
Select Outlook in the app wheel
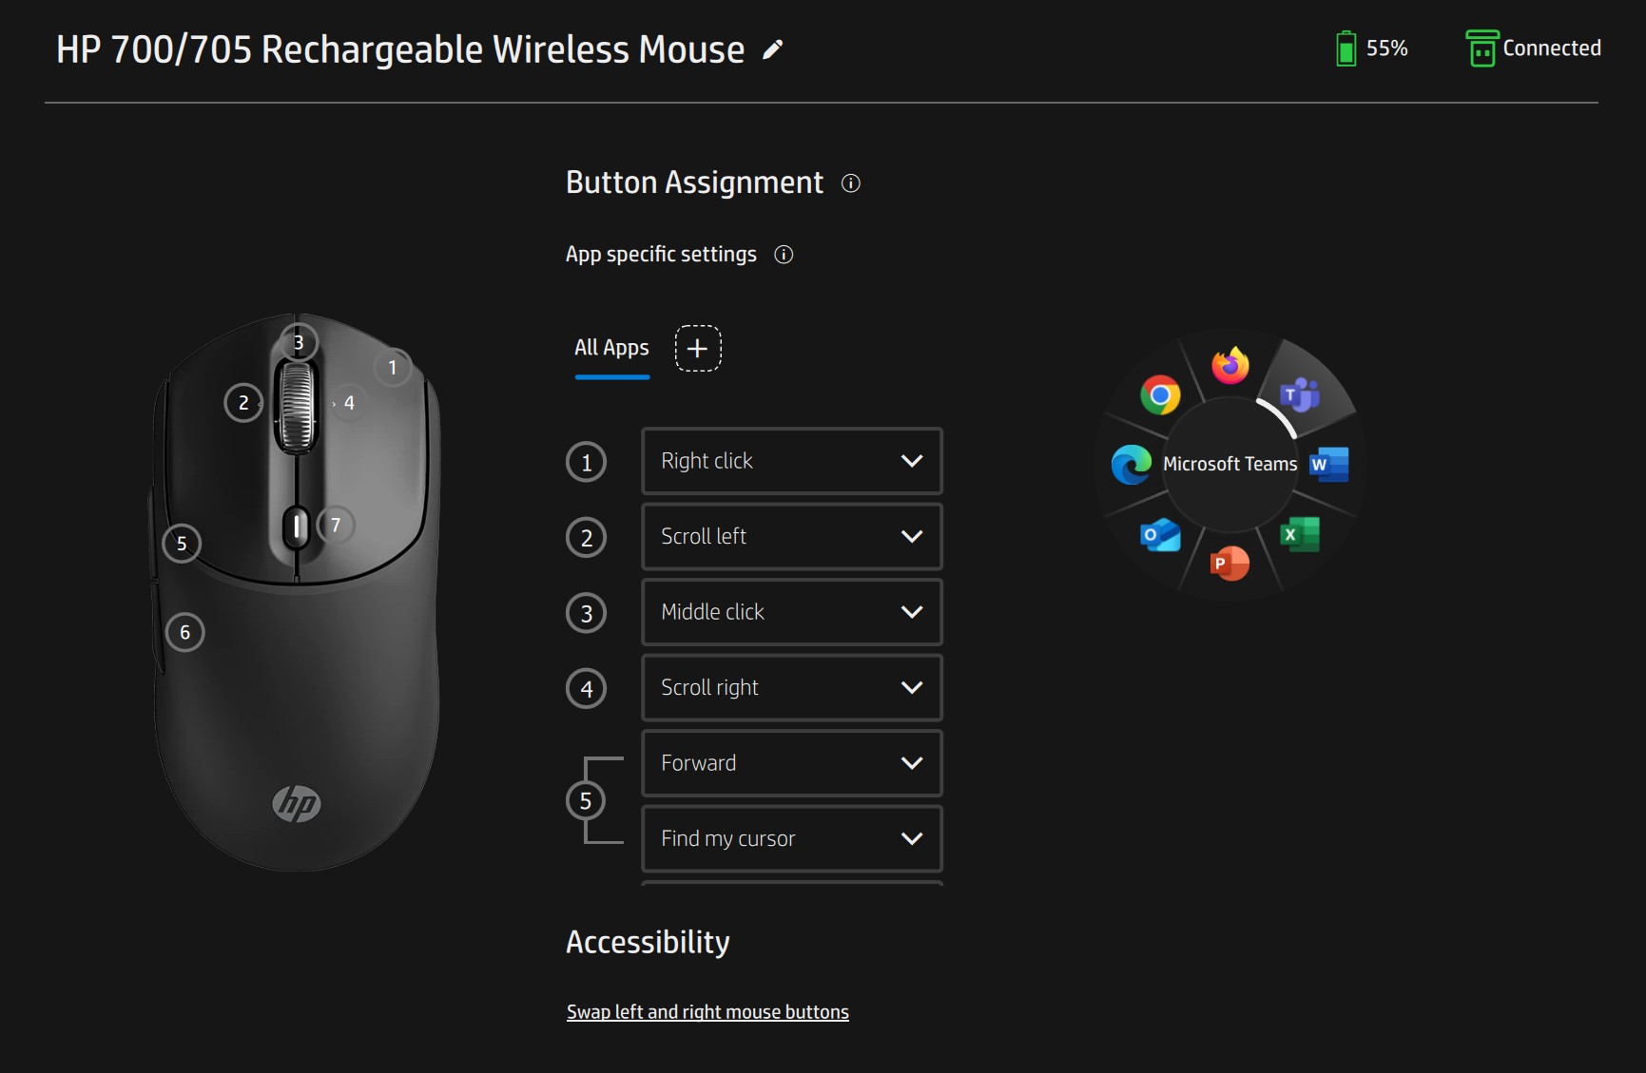pyautogui.click(x=1160, y=535)
